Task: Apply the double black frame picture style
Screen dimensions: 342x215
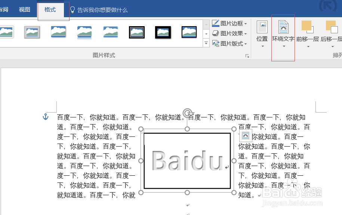Action: pos(137,32)
